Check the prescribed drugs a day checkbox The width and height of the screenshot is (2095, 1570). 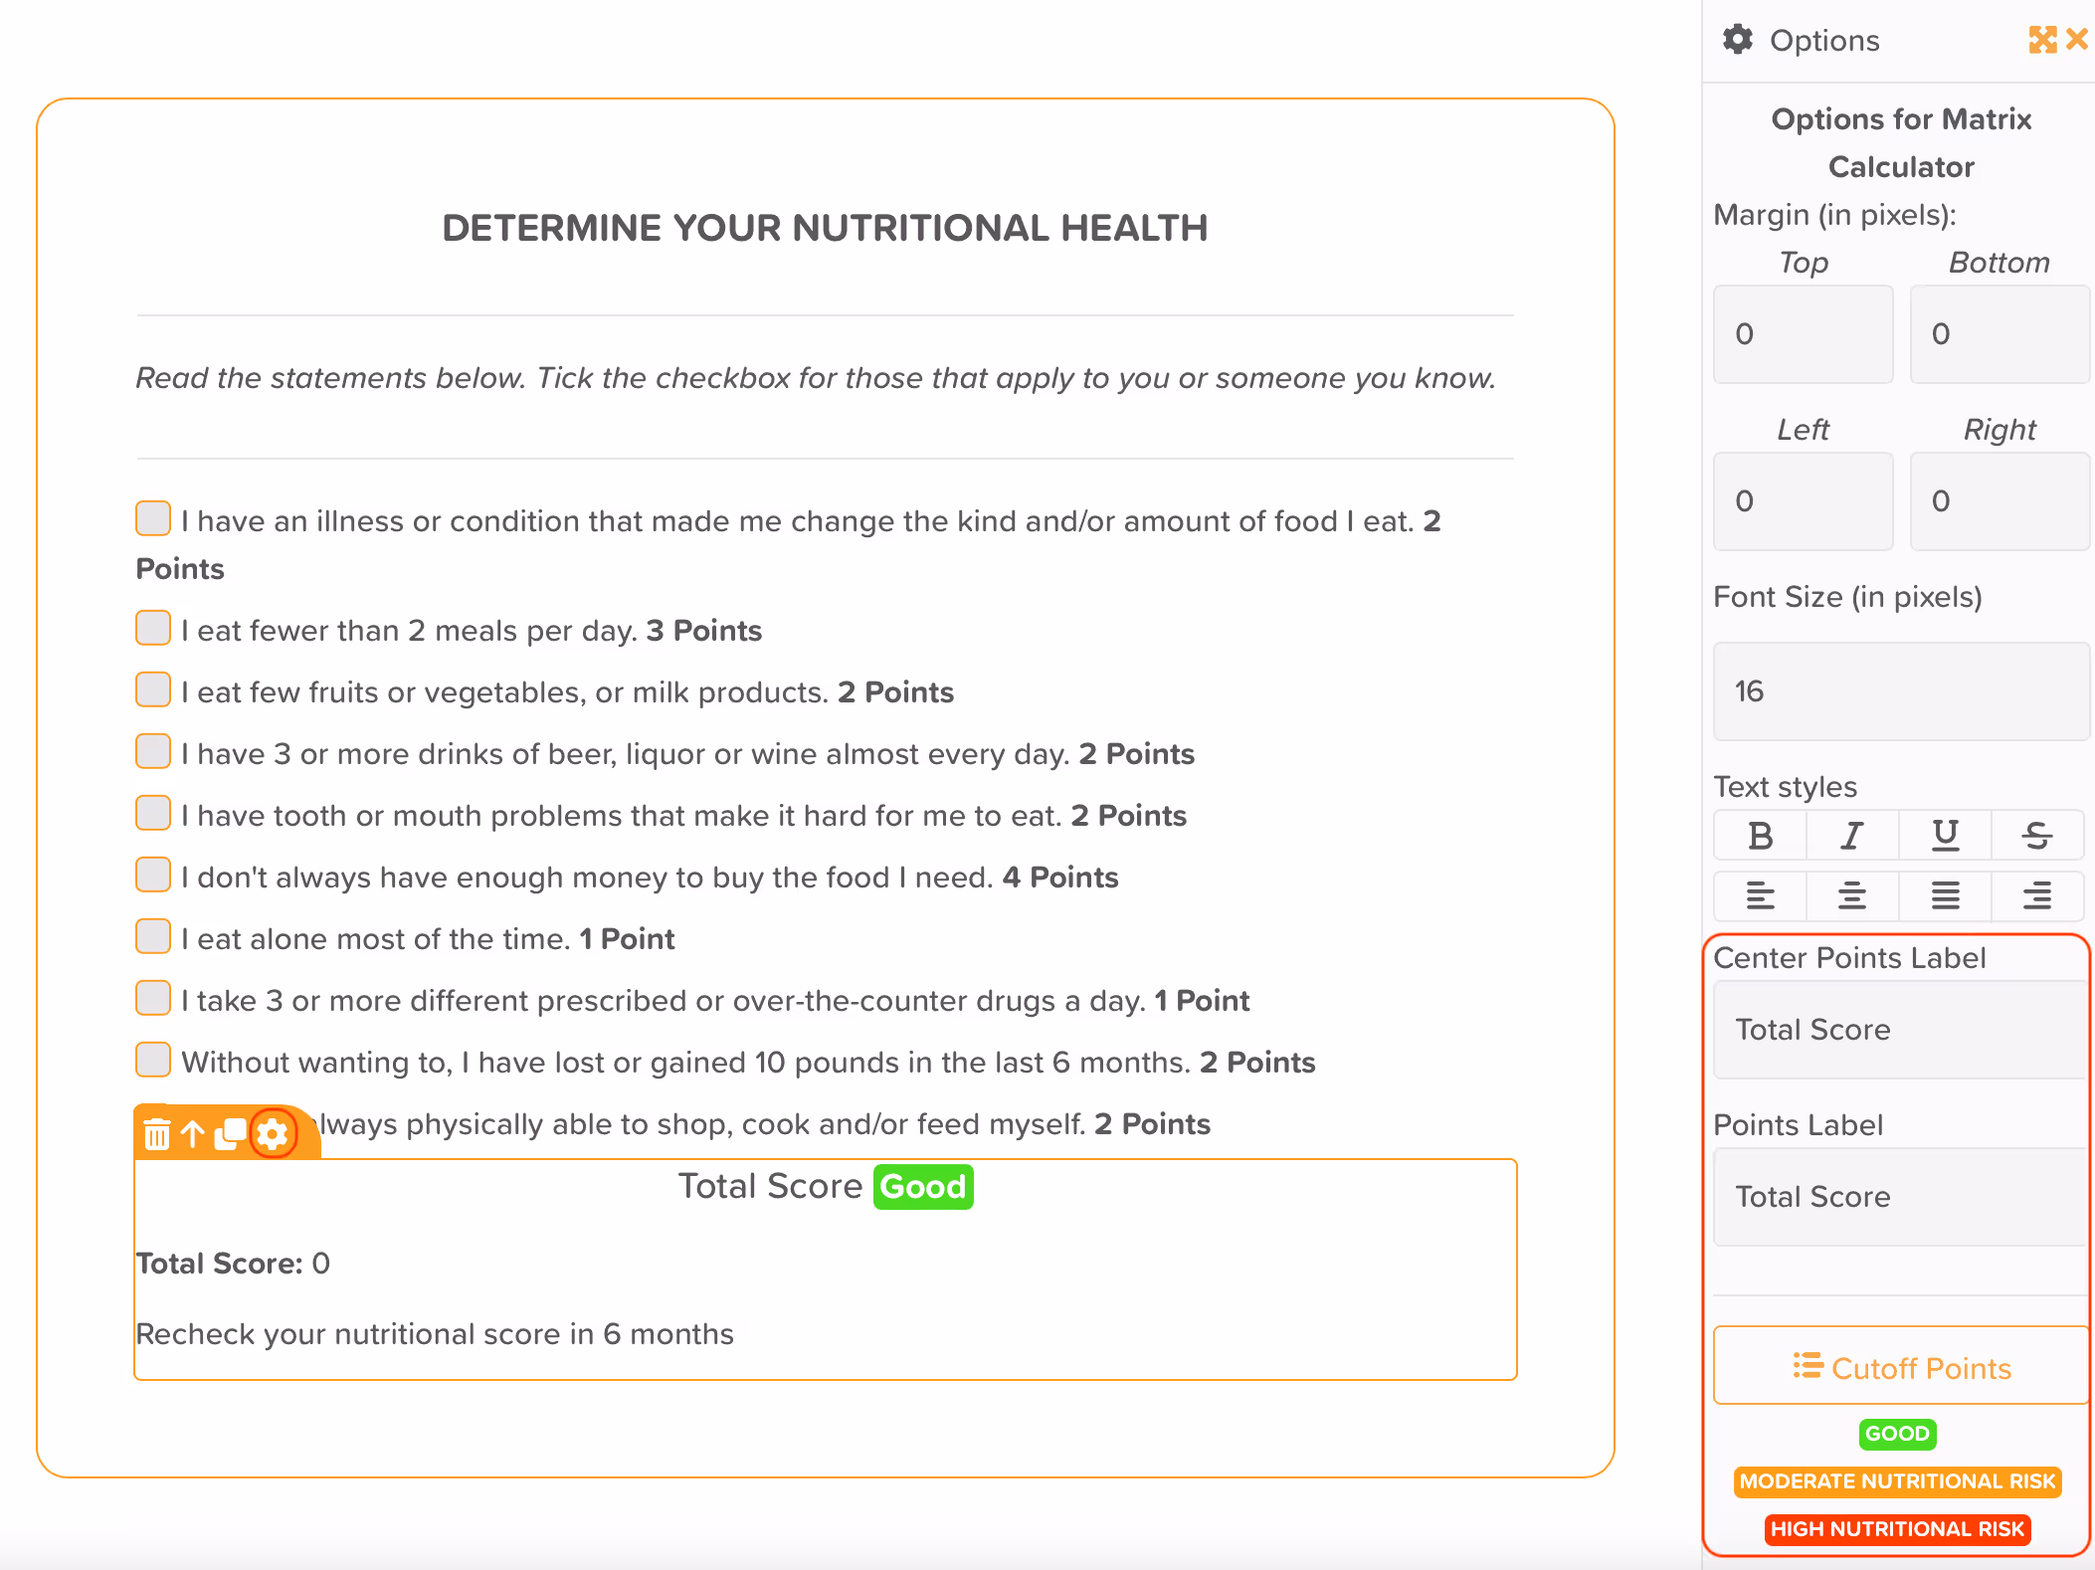click(x=153, y=998)
